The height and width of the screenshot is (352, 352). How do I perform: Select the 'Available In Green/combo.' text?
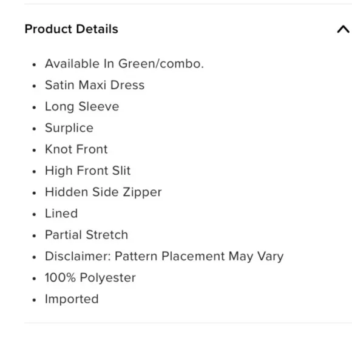[x=124, y=64]
